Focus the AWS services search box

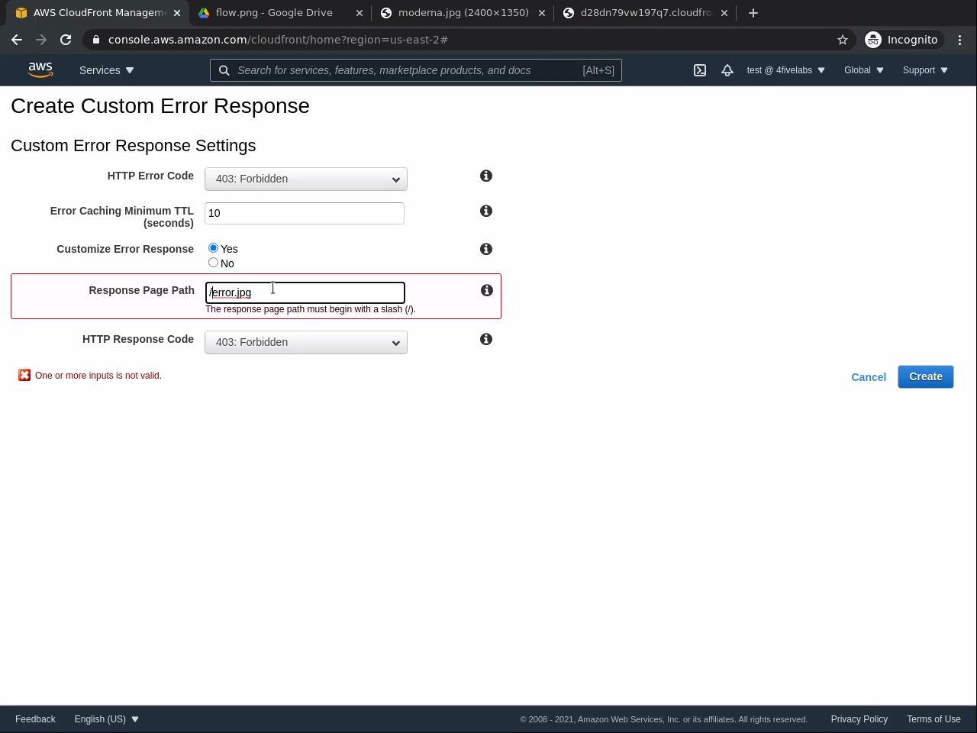click(x=416, y=70)
